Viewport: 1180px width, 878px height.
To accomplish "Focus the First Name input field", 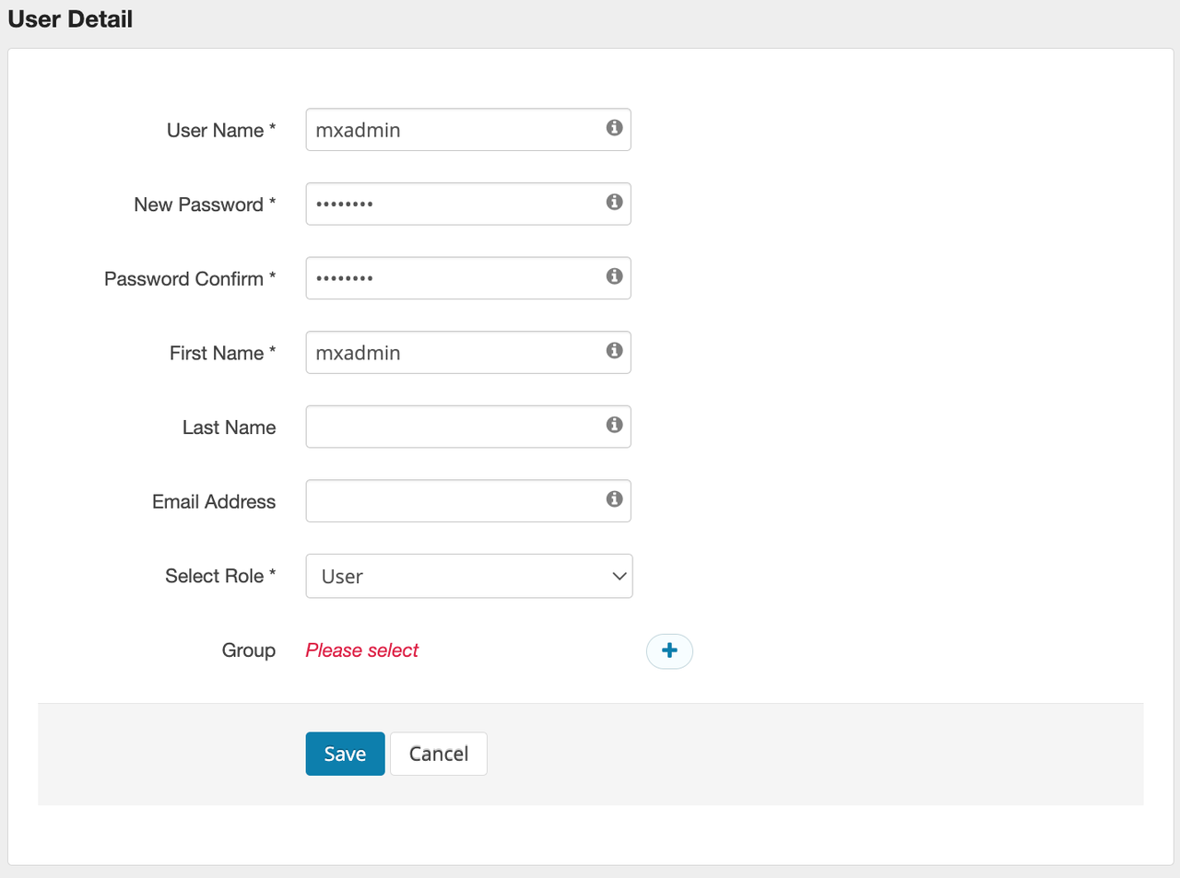I will [x=468, y=353].
